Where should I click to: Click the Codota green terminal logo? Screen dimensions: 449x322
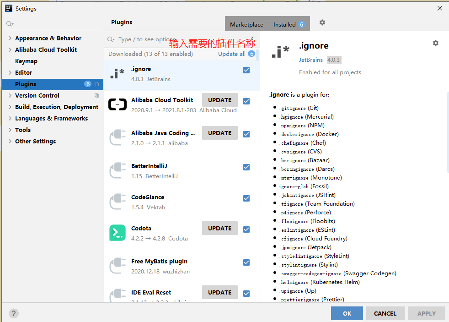pyautogui.click(x=118, y=233)
